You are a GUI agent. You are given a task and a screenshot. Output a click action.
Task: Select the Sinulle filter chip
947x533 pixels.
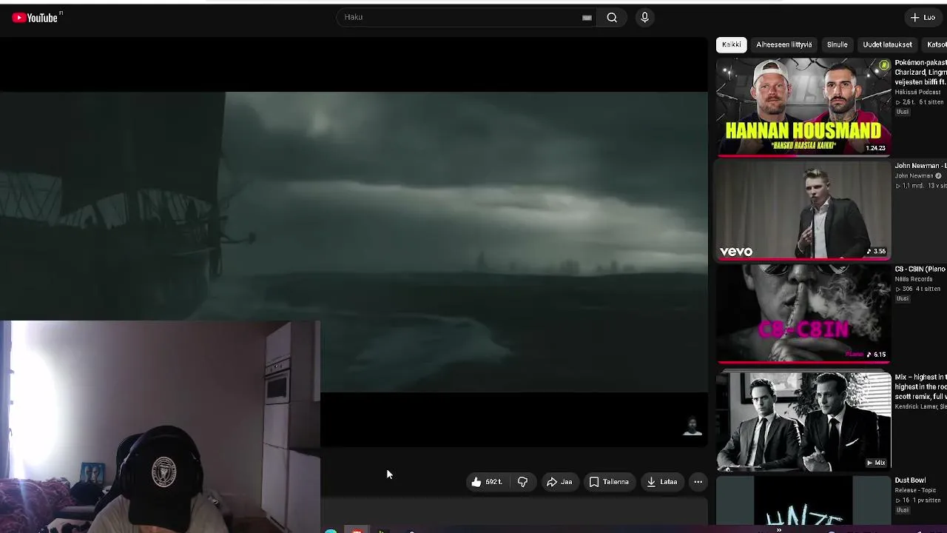[837, 44]
